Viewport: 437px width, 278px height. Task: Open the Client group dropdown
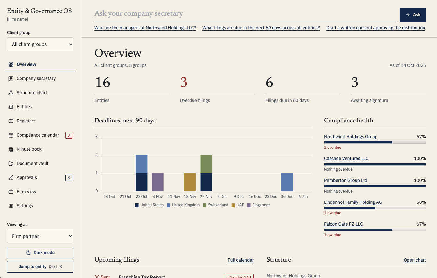pyautogui.click(x=40, y=44)
